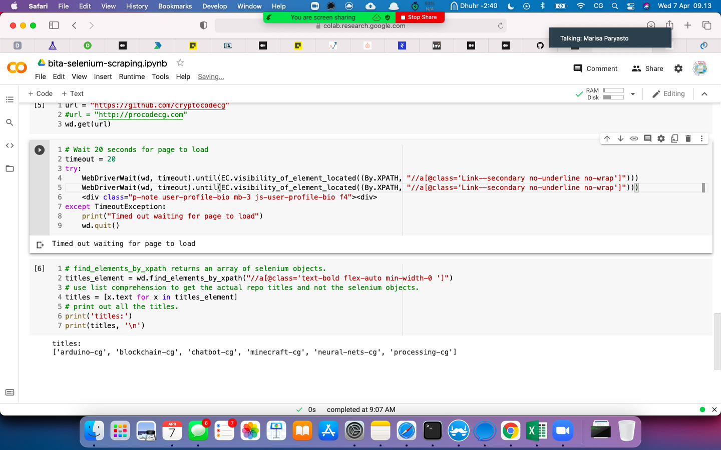Viewport: 721px width, 450px height.
Task: Open Safari privacy shield report
Action: pos(203,25)
